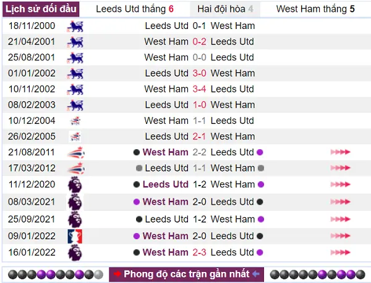This screenshot has width=371, height=283.
Task: Click blue arrow icon after gần nhất text
Action: [x=256, y=274]
